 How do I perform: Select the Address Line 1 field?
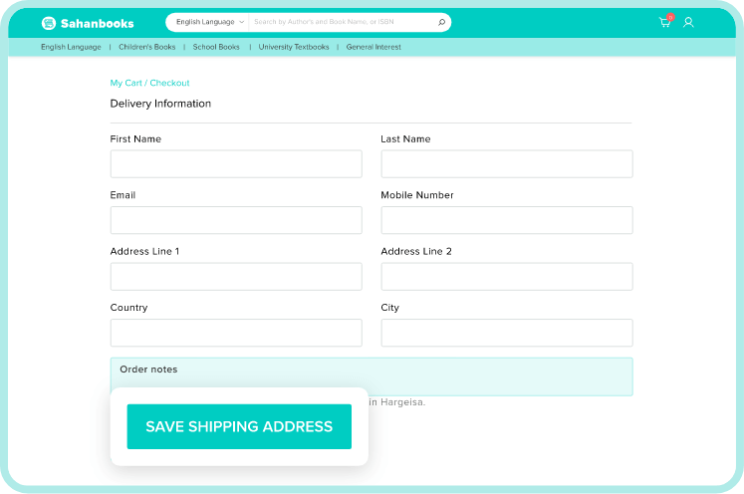pos(236,277)
